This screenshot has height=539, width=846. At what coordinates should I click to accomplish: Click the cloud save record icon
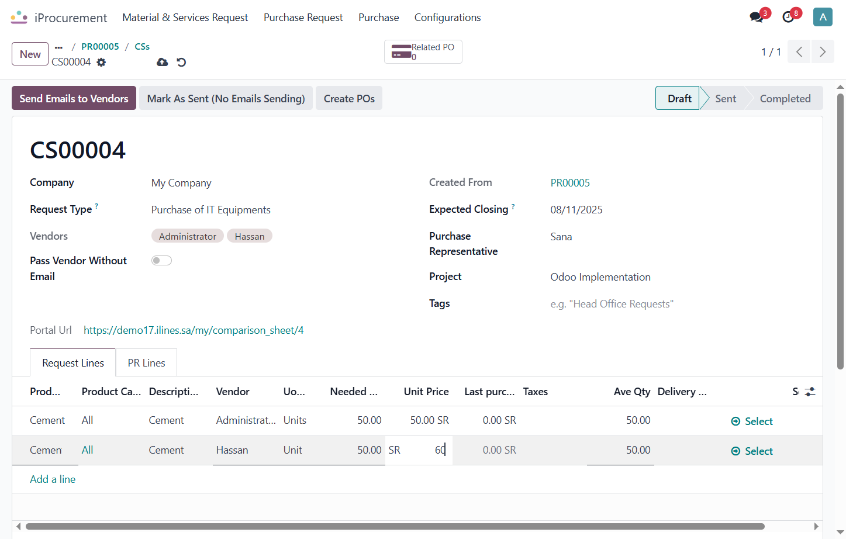point(163,62)
